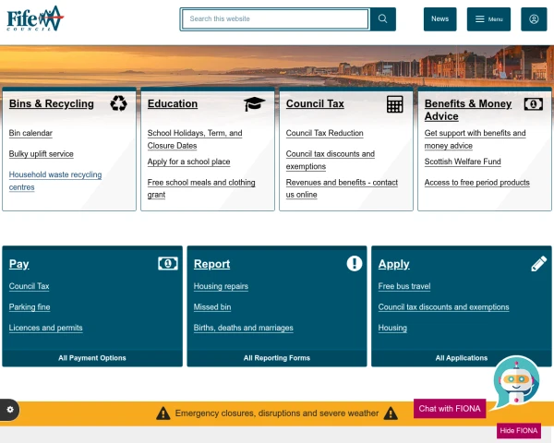
Task: Open Housing link in Apply card
Action: pyautogui.click(x=392, y=328)
